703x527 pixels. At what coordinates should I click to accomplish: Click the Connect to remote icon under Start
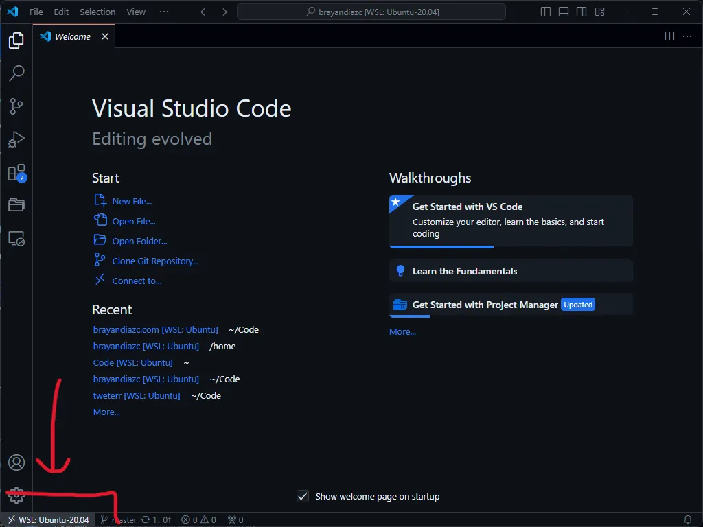pyautogui.click(x=100, y=279)
